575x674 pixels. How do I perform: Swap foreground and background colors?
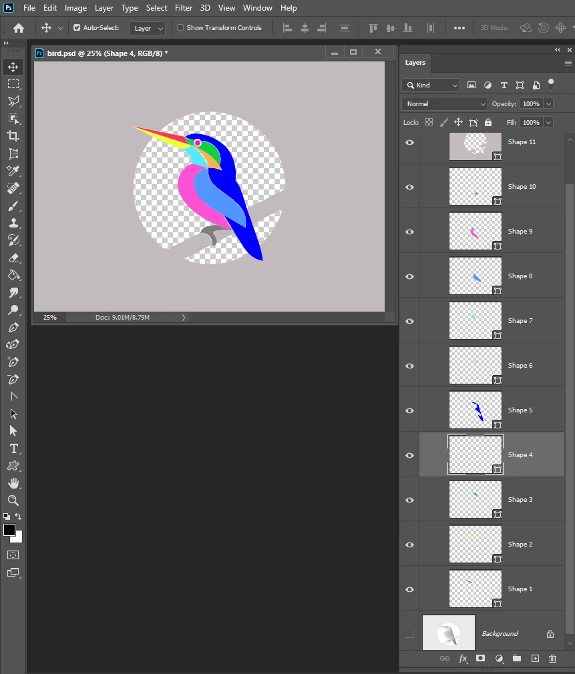coord(18,517)
